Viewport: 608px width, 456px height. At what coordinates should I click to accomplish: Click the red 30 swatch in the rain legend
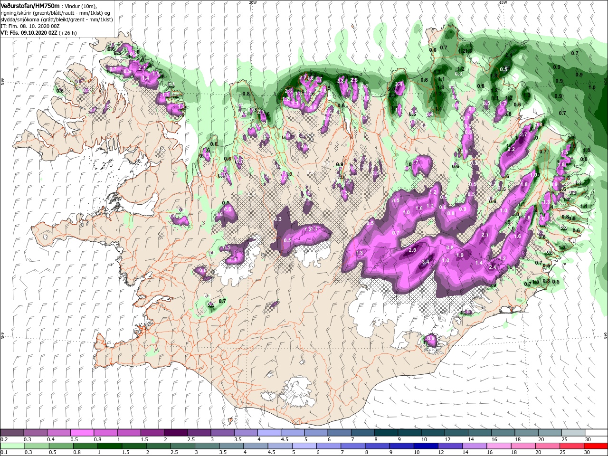pos(596,446)
